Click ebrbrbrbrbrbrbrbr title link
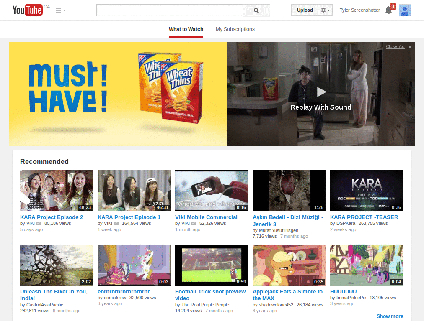 click(x=124, y=291)
